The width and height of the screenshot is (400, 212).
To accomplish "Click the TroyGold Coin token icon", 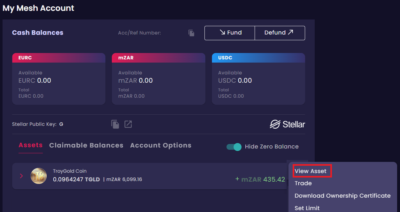I will tap(39, 176).
